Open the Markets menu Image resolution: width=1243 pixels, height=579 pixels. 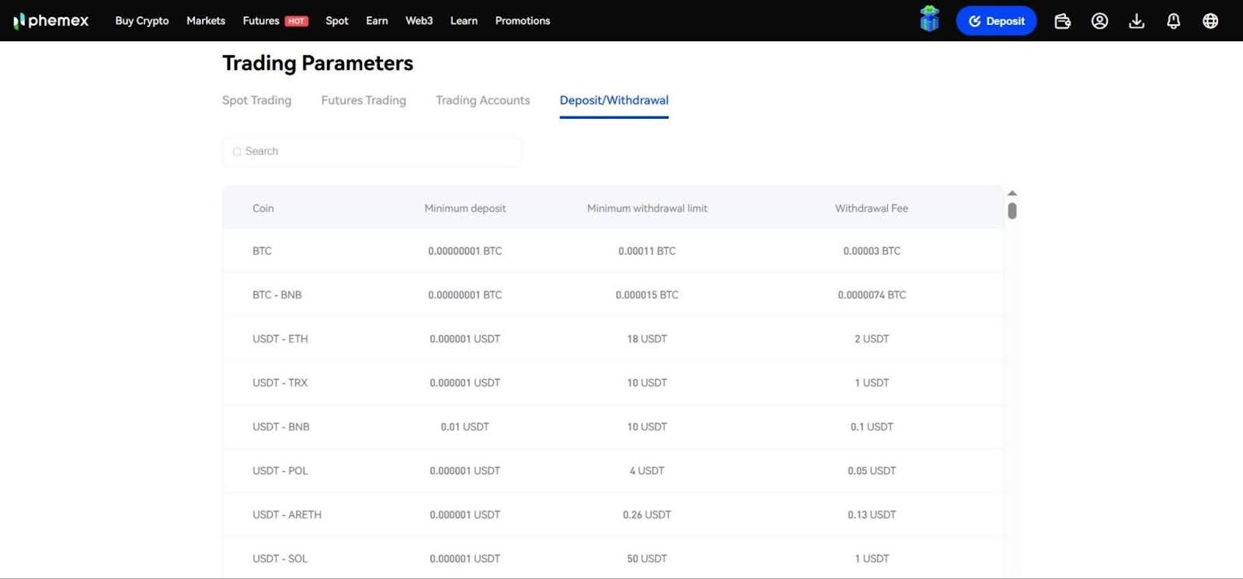pos(206,21)
